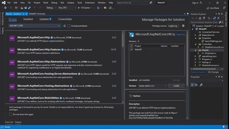The image size is (229, 129).
Task: Click the open file folder toolbar icon
Action: [x=22, y=8]
